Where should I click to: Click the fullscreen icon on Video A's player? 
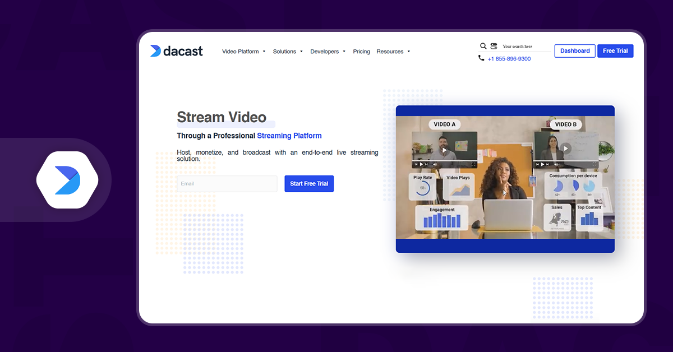[473, 164]
